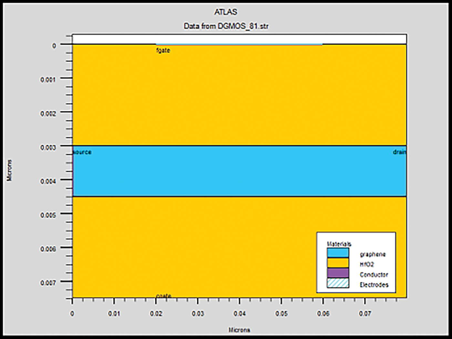Select the hatched Electrodes legend swatch
The width and height of the screenshot is (452, 339).
338,283
